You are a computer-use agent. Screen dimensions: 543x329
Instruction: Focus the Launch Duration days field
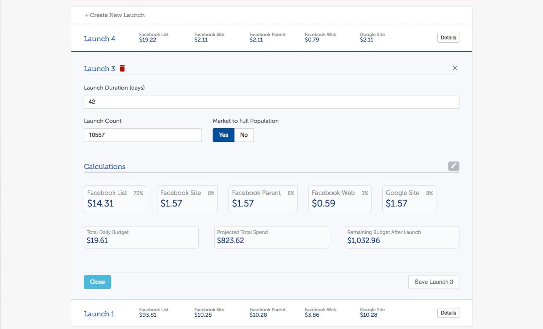(271, 102)
